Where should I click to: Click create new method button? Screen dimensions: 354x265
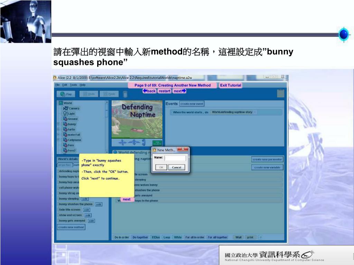pyautogui.click(x=71, y=227)
